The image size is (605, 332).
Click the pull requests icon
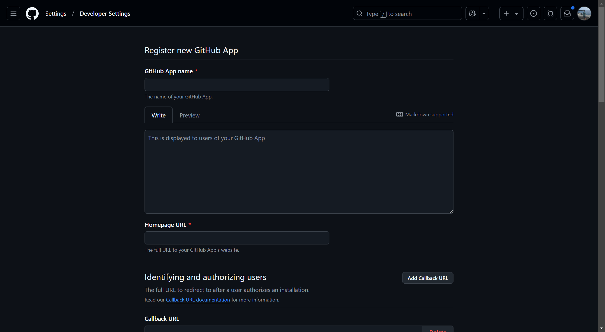click(x=550, y=13)
